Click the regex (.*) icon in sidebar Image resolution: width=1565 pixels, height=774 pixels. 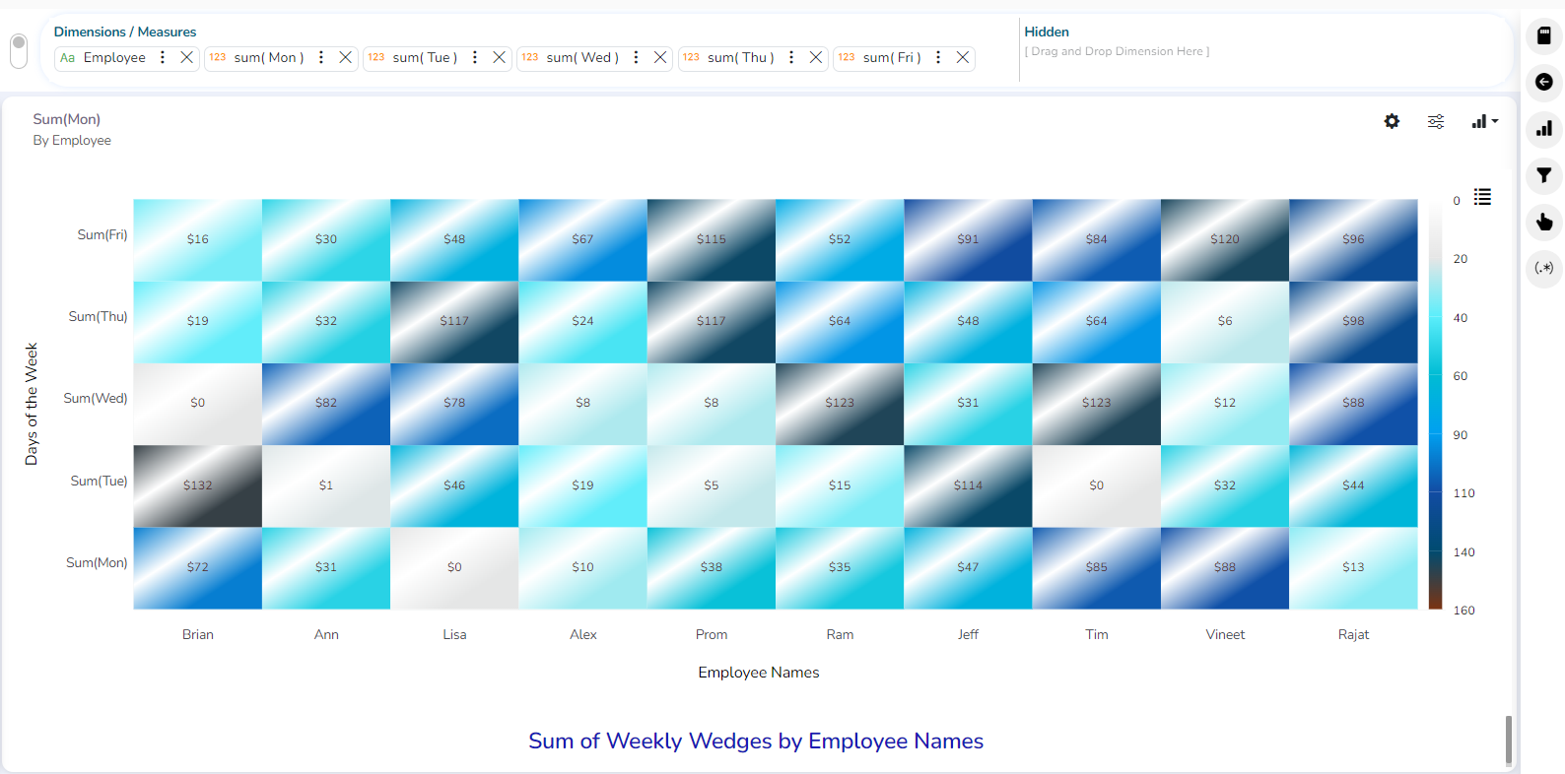[1543, 268]
